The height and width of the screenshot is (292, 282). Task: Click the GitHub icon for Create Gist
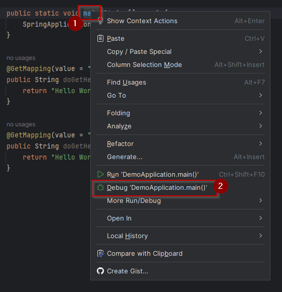coord(100,271)
